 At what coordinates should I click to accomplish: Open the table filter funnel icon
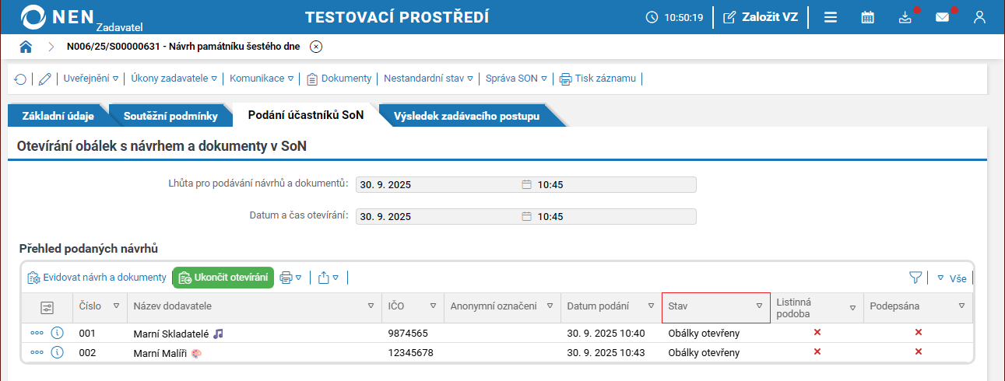click(915, 278)
